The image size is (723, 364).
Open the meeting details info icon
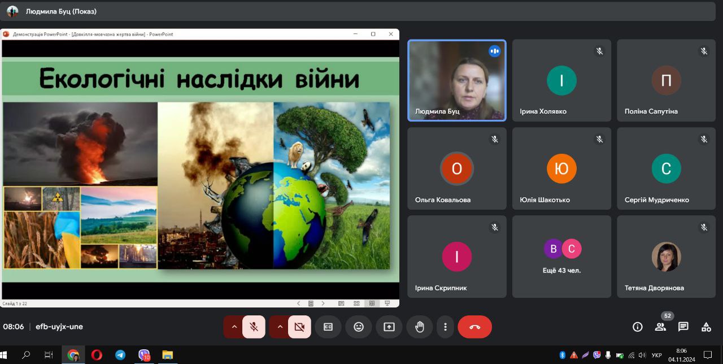(638, 327)
